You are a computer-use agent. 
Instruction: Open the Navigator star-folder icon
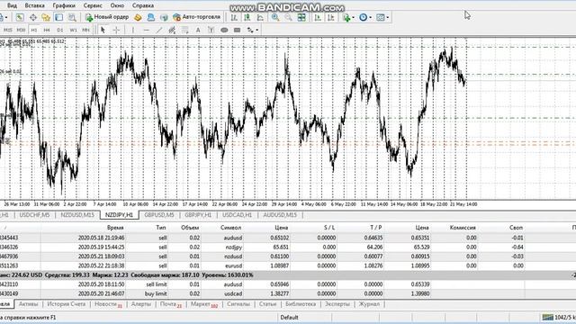click(46, 17)
